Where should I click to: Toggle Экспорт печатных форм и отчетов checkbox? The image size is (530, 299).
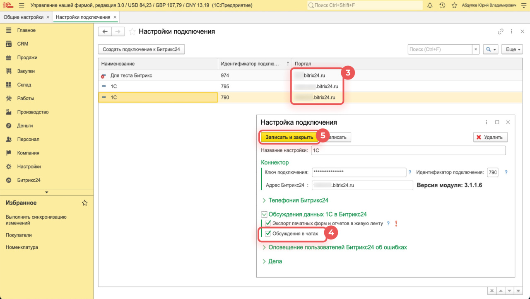[x=268, y=224]
